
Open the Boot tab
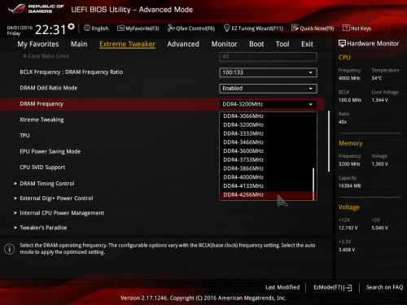point(256,44)
